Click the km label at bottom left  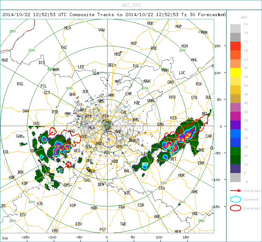5,238
